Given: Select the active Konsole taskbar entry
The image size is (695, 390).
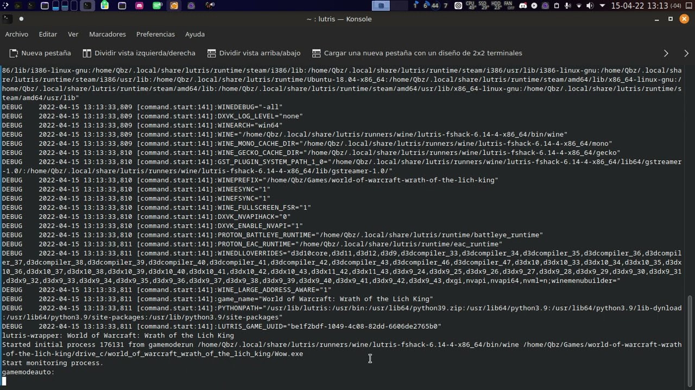Looking at the screenshot, I should pyautogui.click(x=87, y=5).
